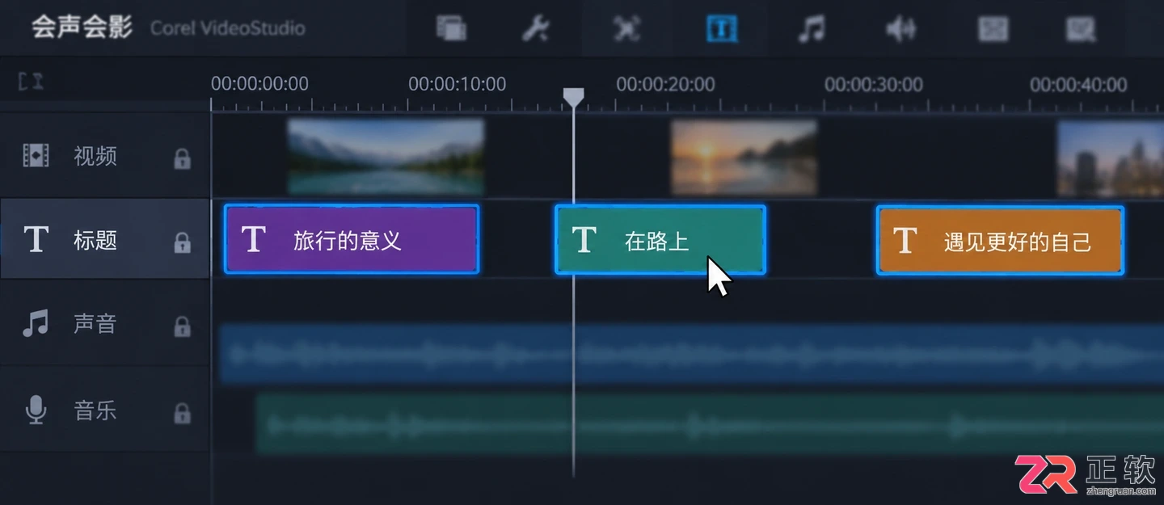
Task: Click ruler at 00:00:10:00 timecode
Action: pos(457,84)
